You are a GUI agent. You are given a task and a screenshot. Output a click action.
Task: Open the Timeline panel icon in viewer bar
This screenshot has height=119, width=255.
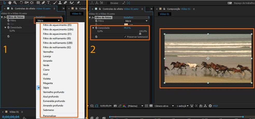tap(201, 106)
